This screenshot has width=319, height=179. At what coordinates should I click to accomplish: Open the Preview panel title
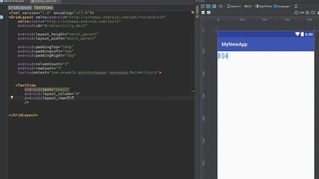pyautogui.click(x=200, y=1)
